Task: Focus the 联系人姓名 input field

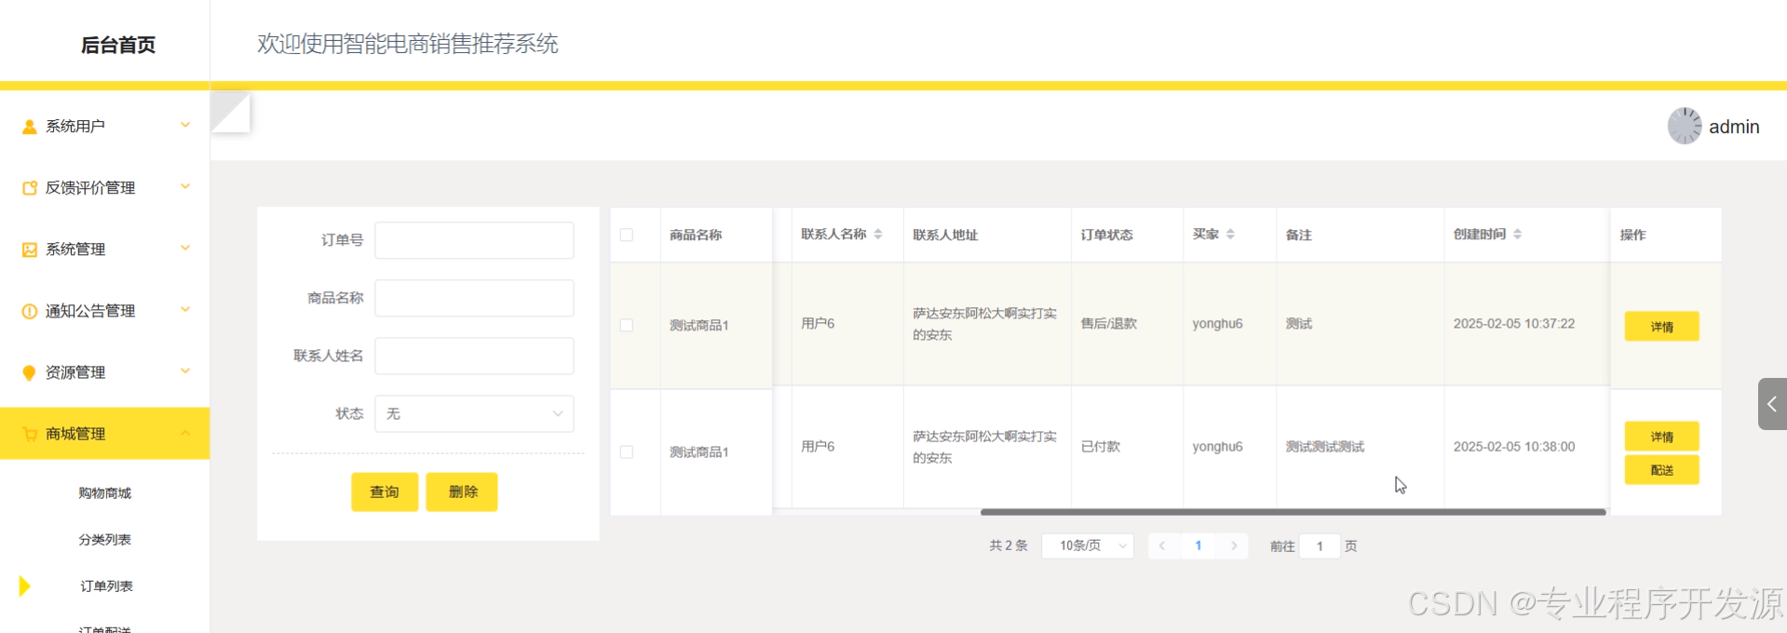Action: (x=474, y=356)
